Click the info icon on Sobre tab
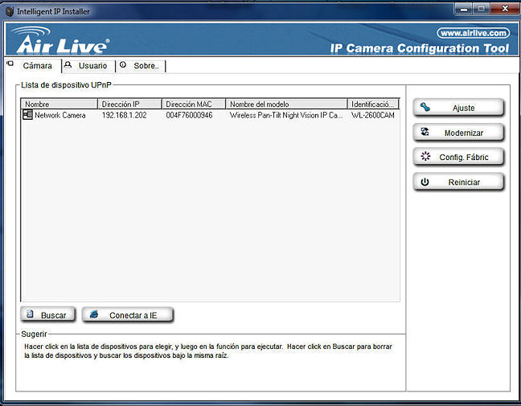The width and height of the screenshot is (521, 406). (123, 64)
